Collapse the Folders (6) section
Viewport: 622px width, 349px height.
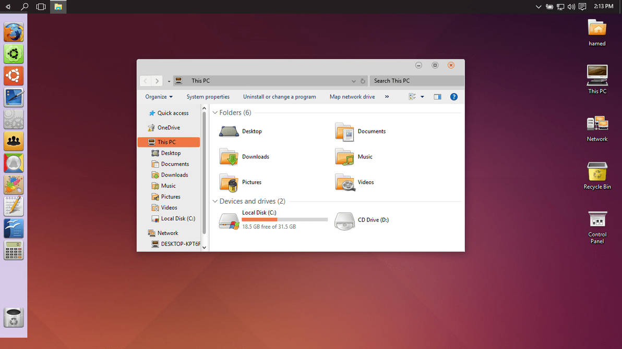pyautogui.click(x=214, y=113)
